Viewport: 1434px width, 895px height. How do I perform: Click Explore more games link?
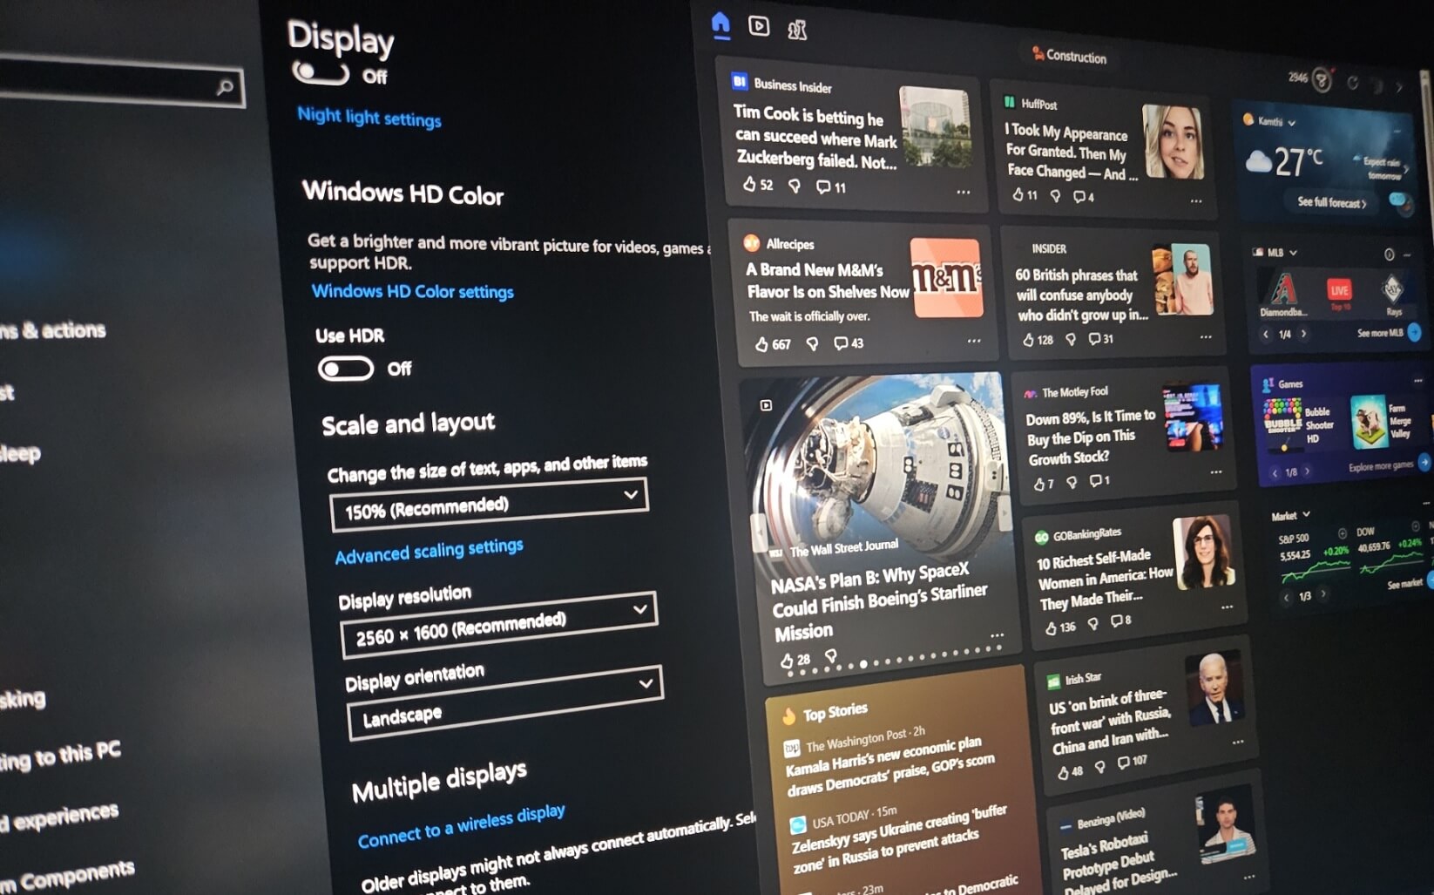[x=1381, y=466]
